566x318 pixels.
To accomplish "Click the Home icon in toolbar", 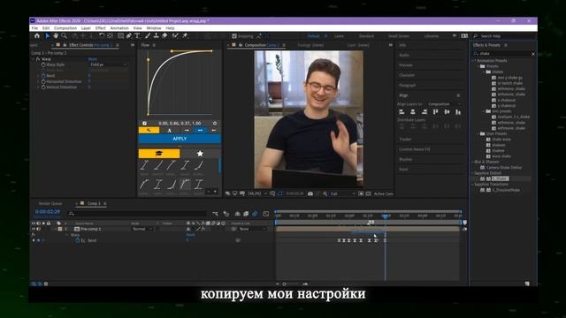I will pyautogui.click(x=37, y=35).
